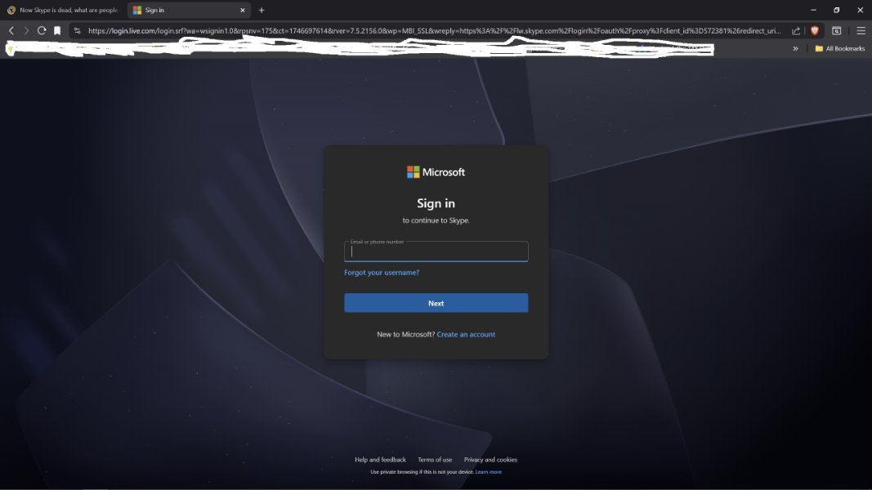Open the Privacy and cookies link

tap(490, 460)
